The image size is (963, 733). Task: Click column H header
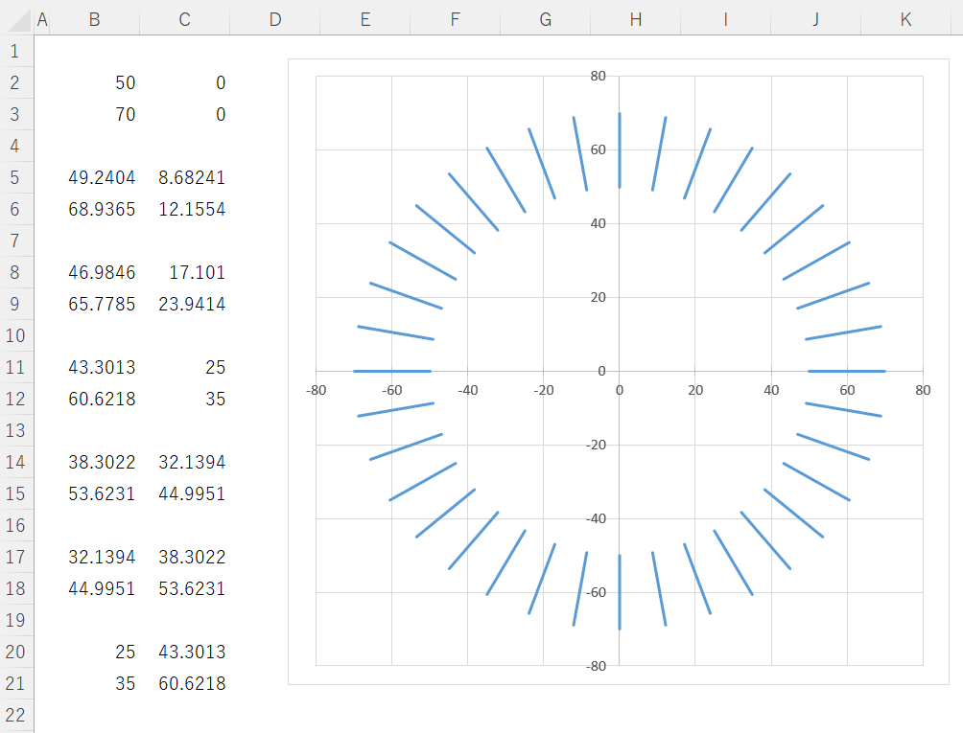click(635, 19)
